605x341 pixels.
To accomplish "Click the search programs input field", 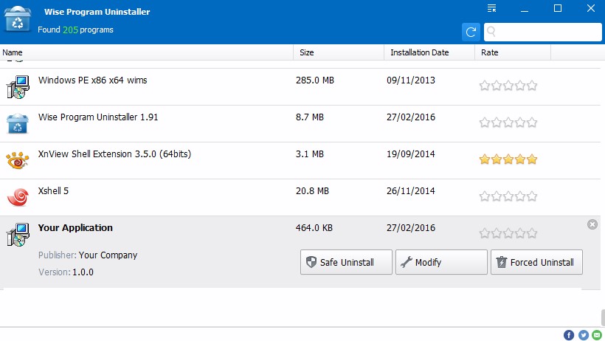I will [x=543, y=32].
